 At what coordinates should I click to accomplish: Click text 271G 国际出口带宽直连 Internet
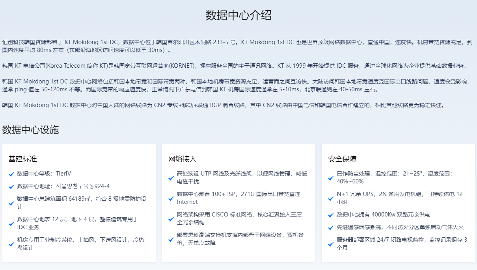coord(238,198)
